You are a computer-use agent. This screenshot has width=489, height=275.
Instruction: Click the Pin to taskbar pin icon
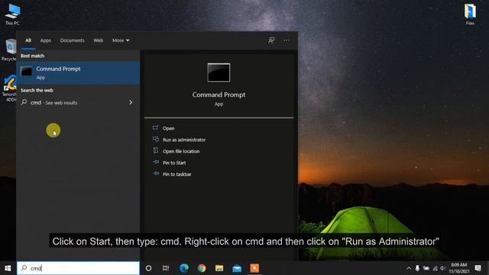click(x=156, y=173)
